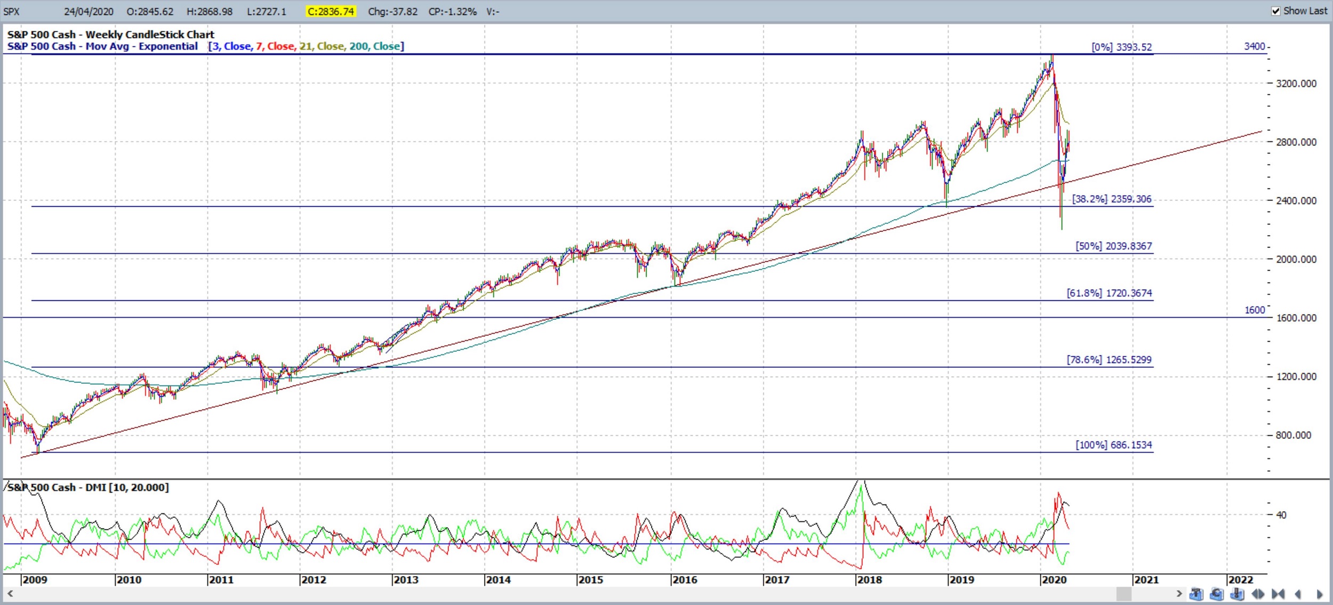Click the 2021 year marker on time axis
1333x605 pixels.
pyautogui.click(x=1146, y=580)
